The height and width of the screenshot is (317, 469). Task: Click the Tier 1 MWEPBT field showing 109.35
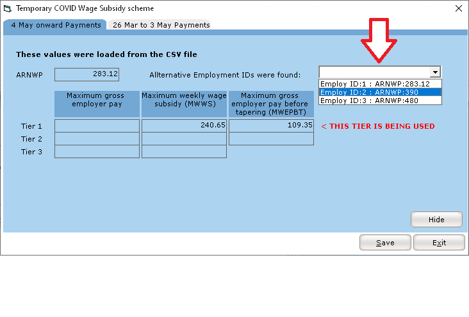pyautogui.click(x=271, y=126)
